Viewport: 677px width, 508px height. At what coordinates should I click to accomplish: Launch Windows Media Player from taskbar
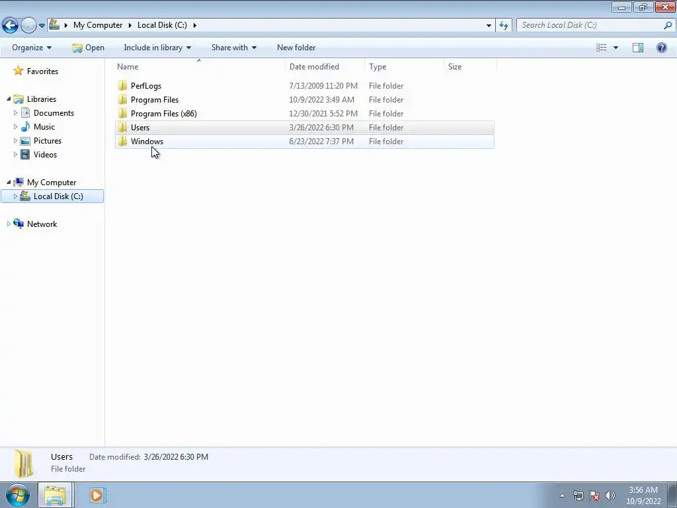tap(97, 495)
